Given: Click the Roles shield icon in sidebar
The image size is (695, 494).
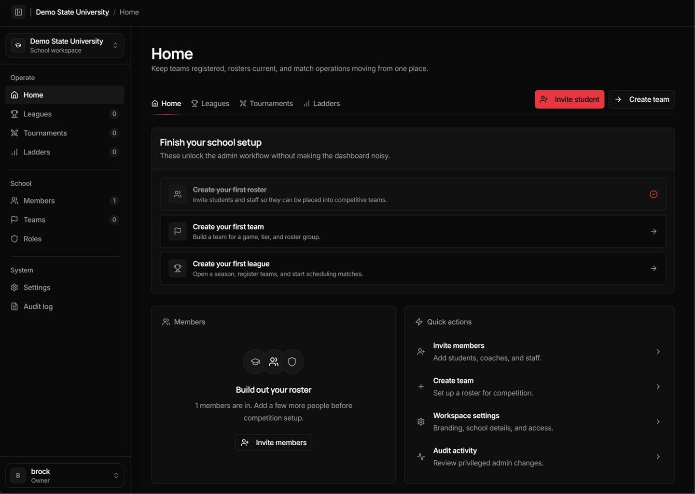Looking at the screenshot, I should (x=14, y=239).
